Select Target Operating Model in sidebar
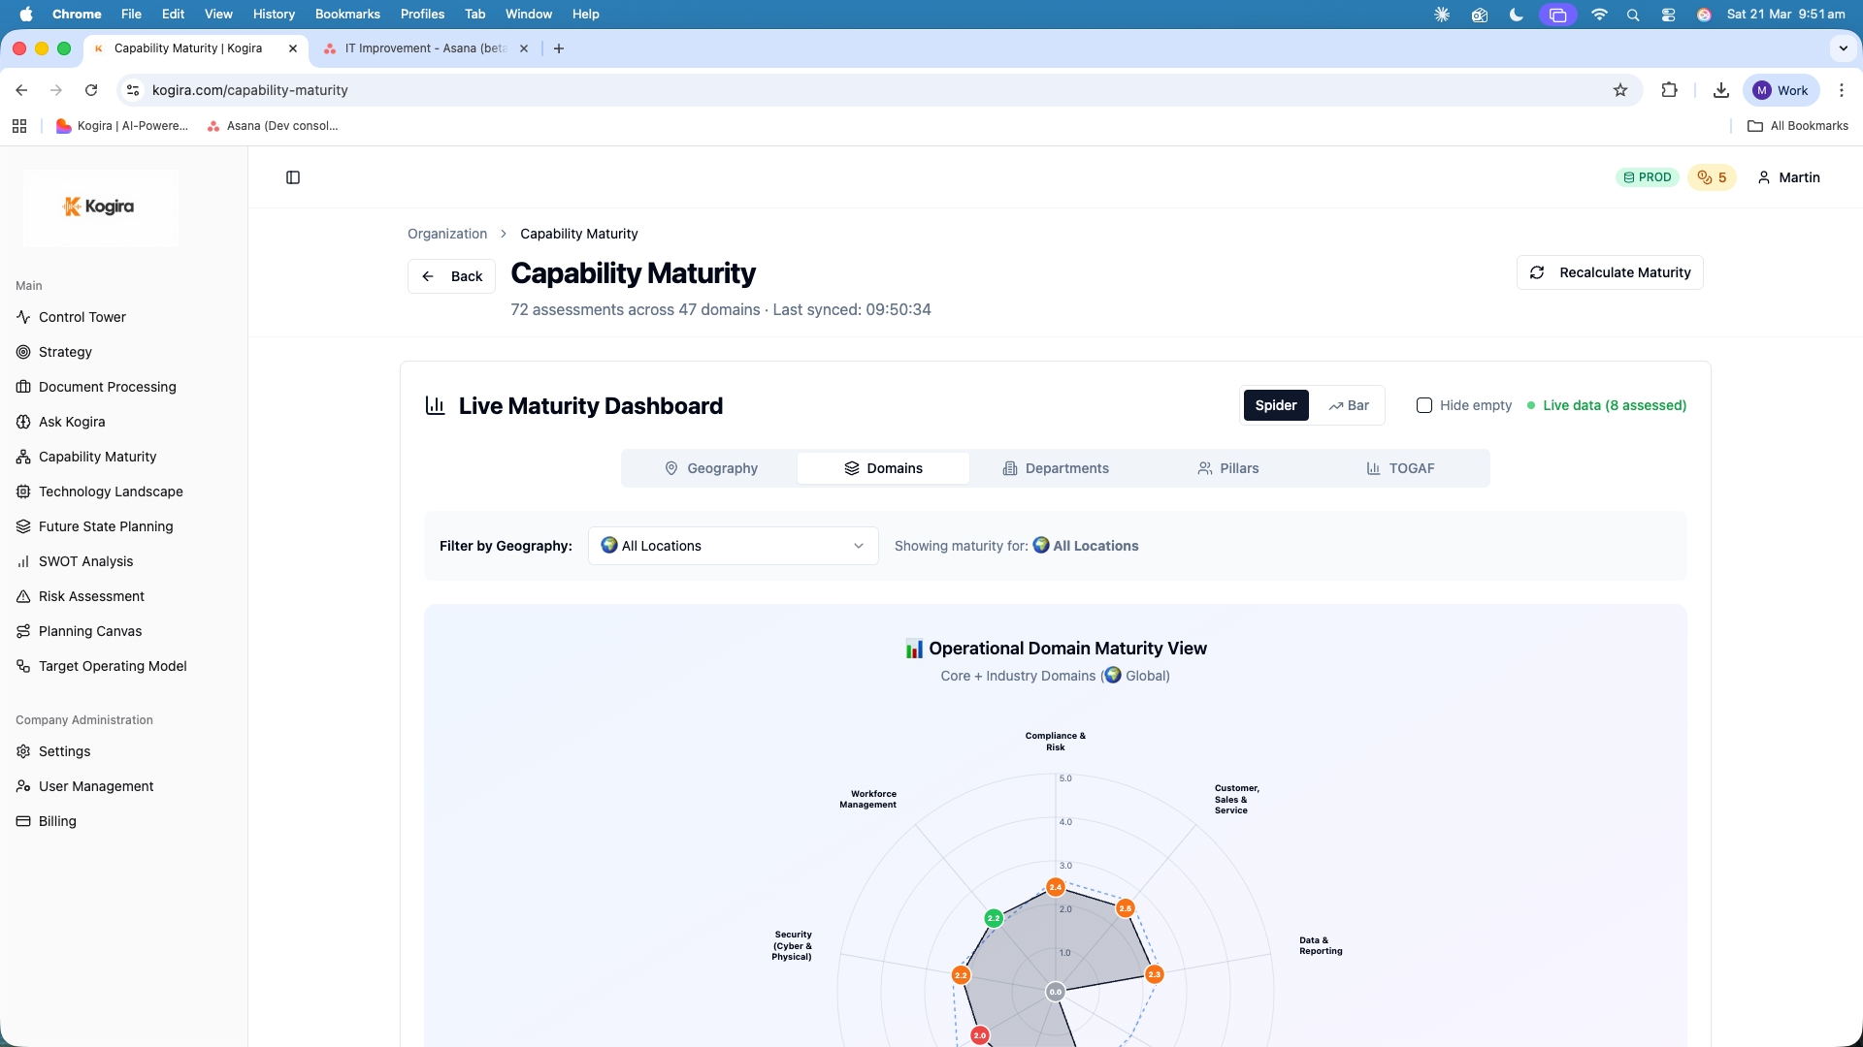Image resolution: width=1863 pixels, height=1047 pixels. [113, 666]
